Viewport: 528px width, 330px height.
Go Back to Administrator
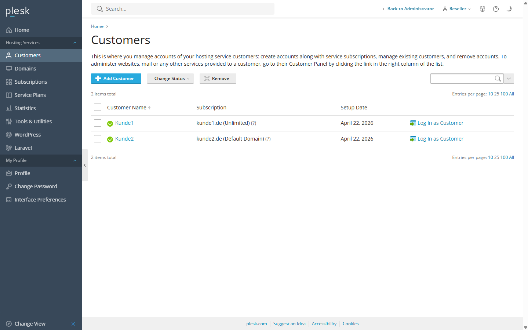coord(408,9)
